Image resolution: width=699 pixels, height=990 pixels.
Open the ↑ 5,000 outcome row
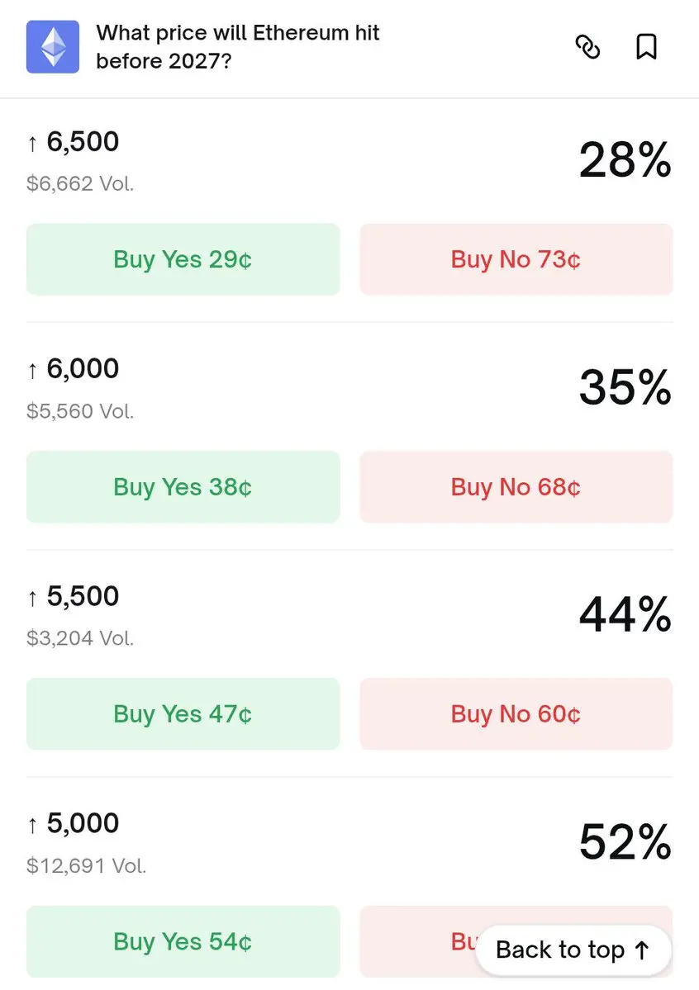click(83, 823)
